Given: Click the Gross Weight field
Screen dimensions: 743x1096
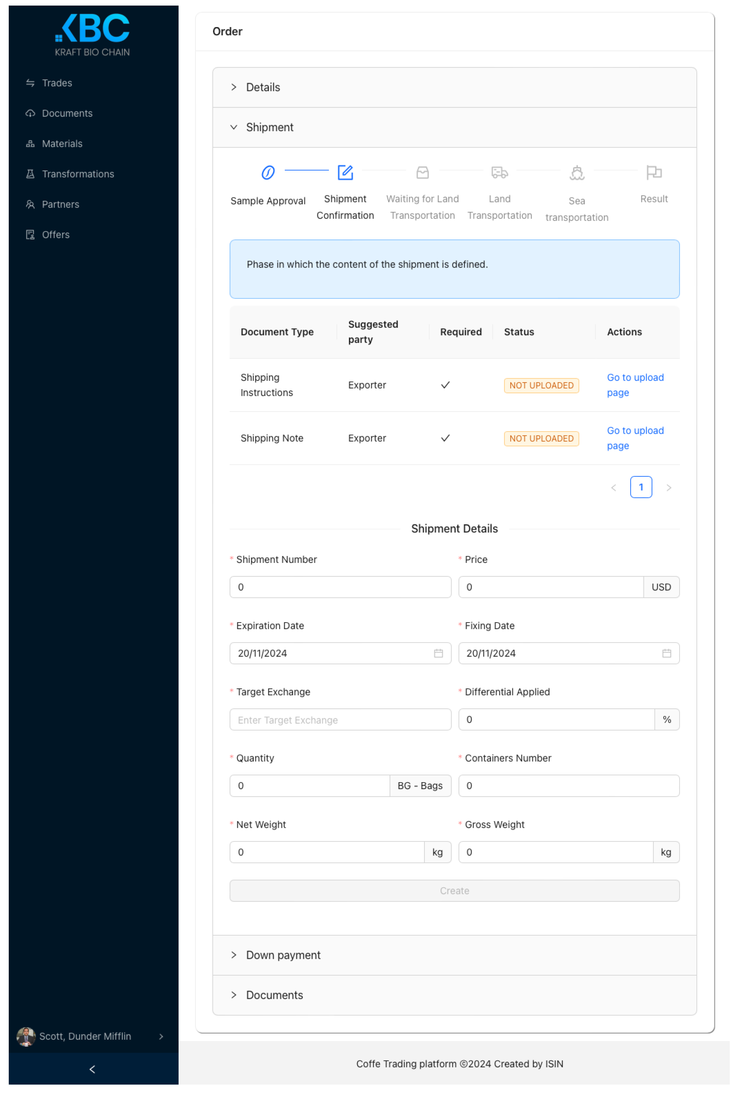Looking at the screenshot, I should pos(556,852).
